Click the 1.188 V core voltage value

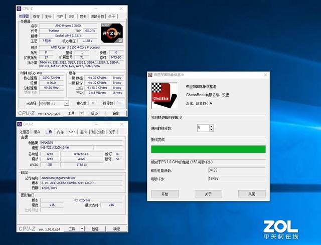click(x=87, y=41)
